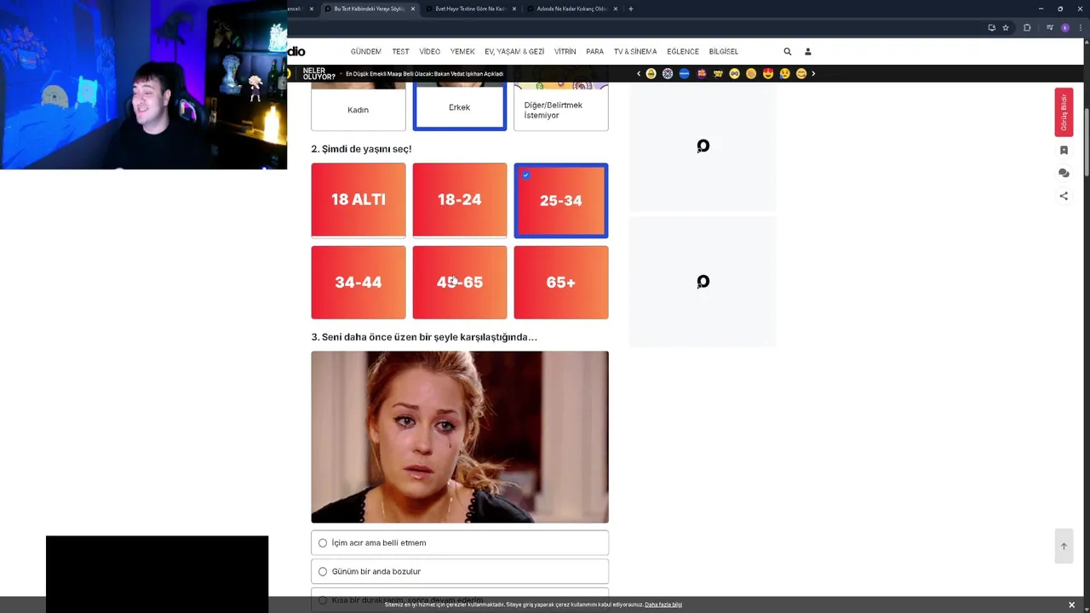Choose the 'Kadın' gender option
This screenshot has height=613, width=1090.
tap(358, 108)
